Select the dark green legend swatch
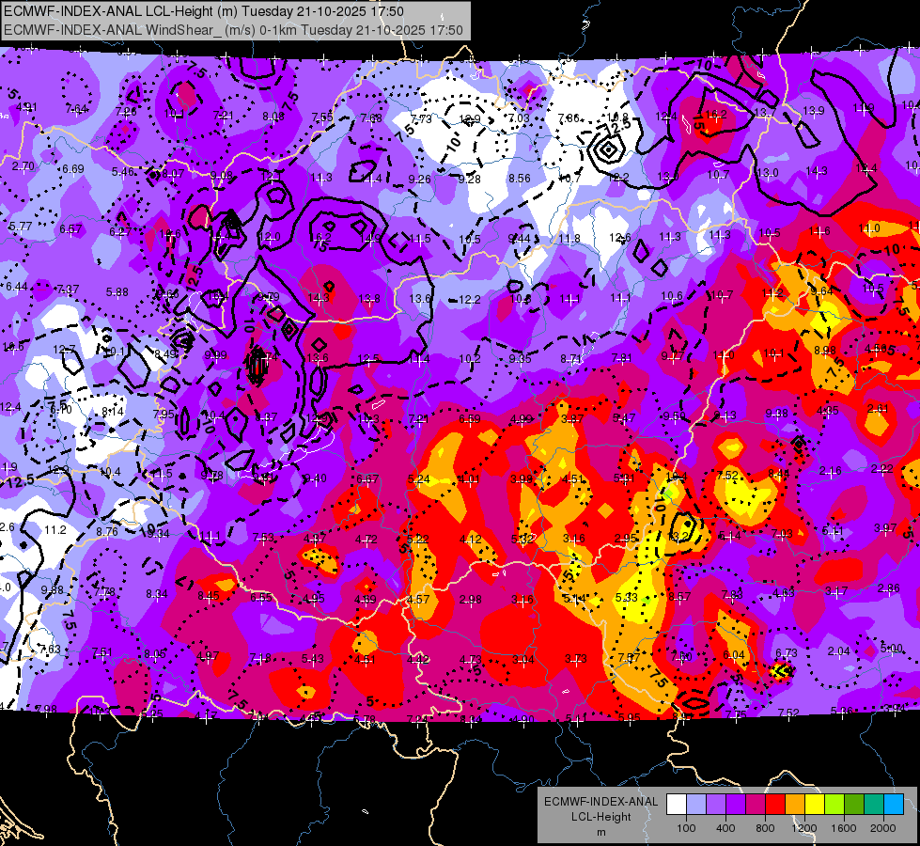920x846 pixels. [x=854, y=805]
